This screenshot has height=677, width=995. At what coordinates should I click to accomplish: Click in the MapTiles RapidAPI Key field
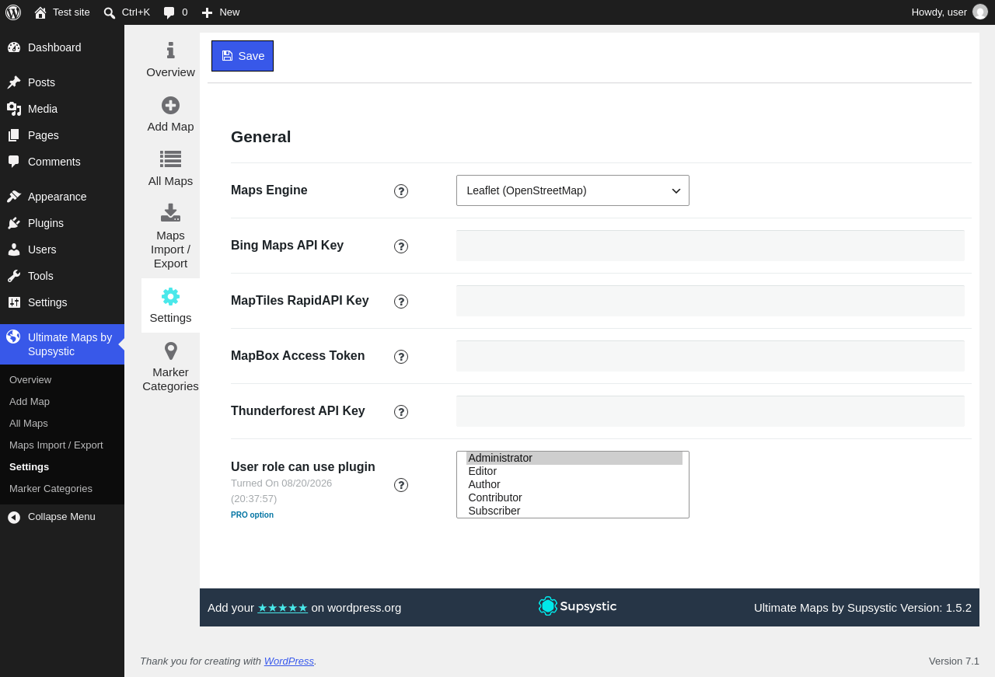710,301
